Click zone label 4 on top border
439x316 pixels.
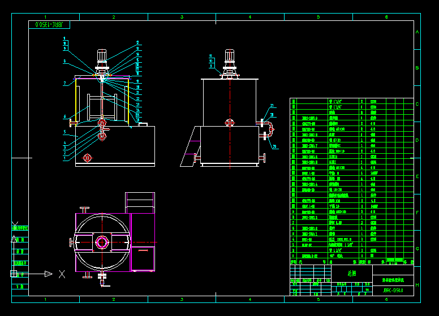[x=250, y=17]
